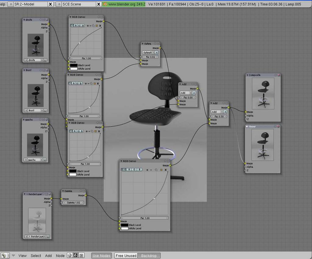Screen dimensions: 312x259
Task: Open the Add menu in node editor header
Action: pos(48,256)
